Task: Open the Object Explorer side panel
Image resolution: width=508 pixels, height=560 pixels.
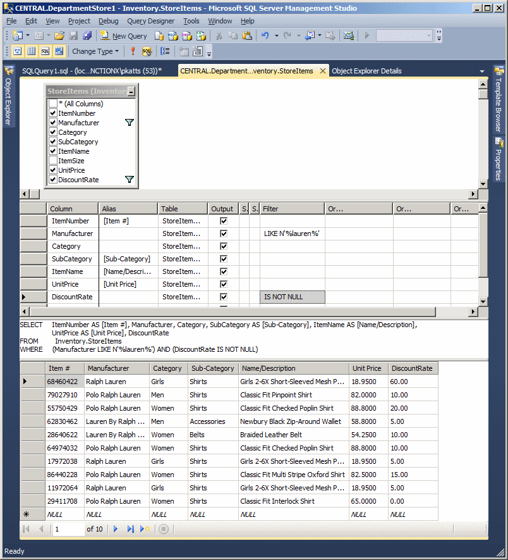Action: pyautogui.click(x=8, y=96)
